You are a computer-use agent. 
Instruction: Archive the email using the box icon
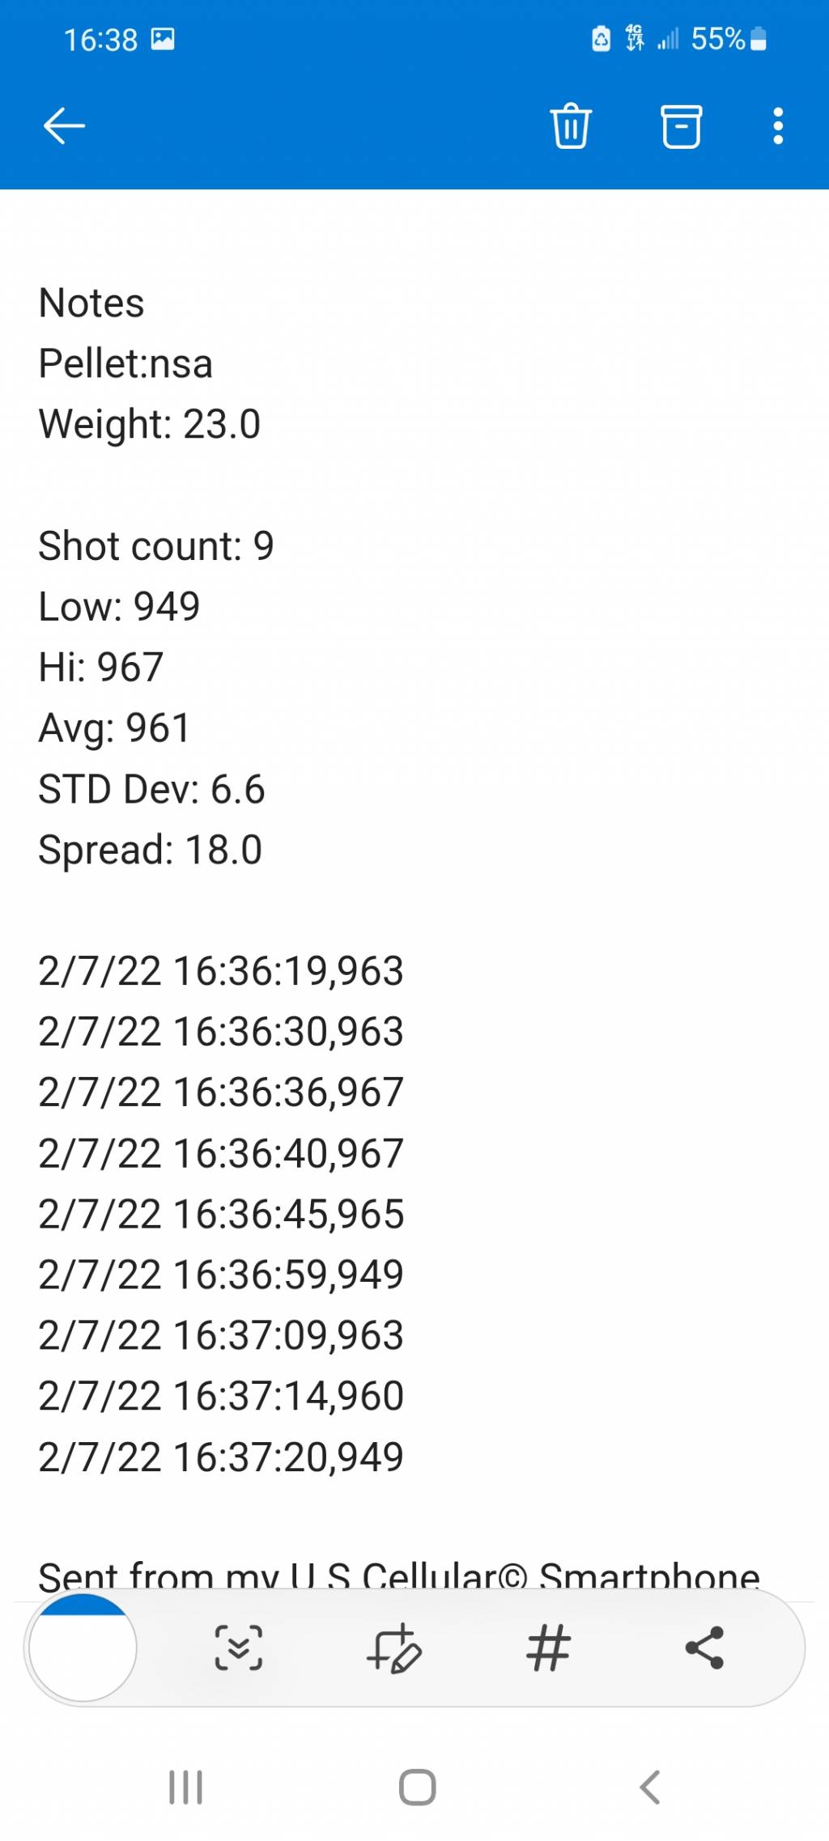pyautogui.click(x=682, y=126)
